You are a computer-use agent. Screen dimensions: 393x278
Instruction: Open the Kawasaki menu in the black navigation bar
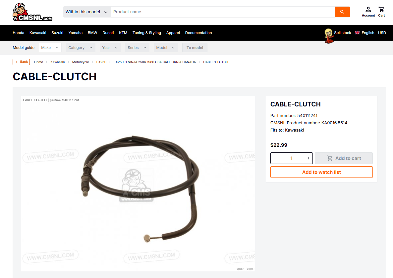click(38, 33)
